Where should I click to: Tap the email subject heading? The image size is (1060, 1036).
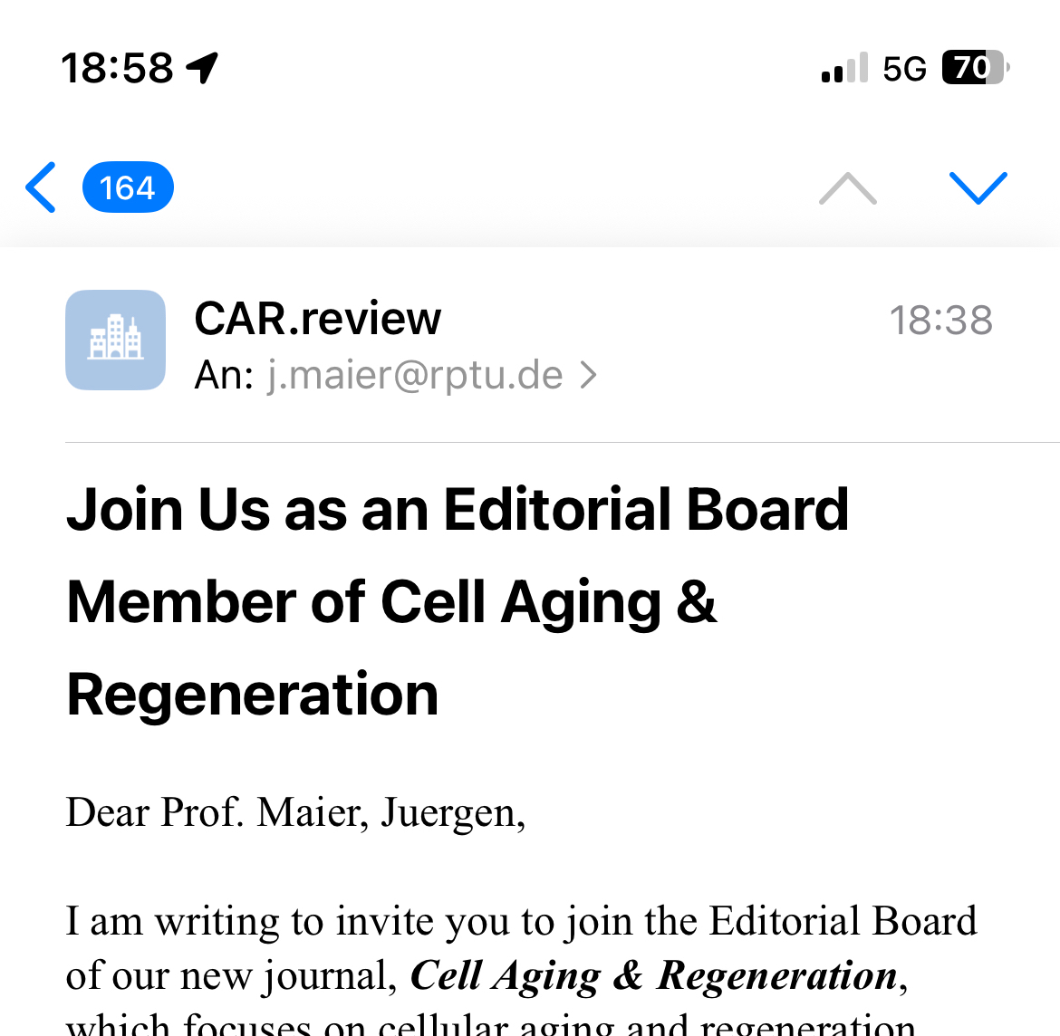pyautogui.click(x=458, y=601)
